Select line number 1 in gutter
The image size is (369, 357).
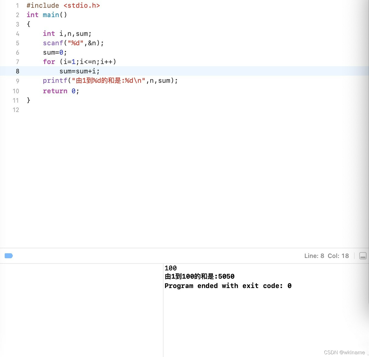pyautogui.click(x=17, y=6)
